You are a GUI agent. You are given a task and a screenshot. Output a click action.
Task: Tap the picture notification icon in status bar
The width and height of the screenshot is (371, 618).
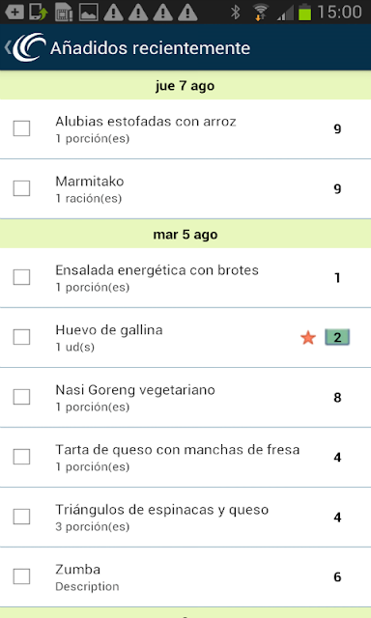pos(89,12)
